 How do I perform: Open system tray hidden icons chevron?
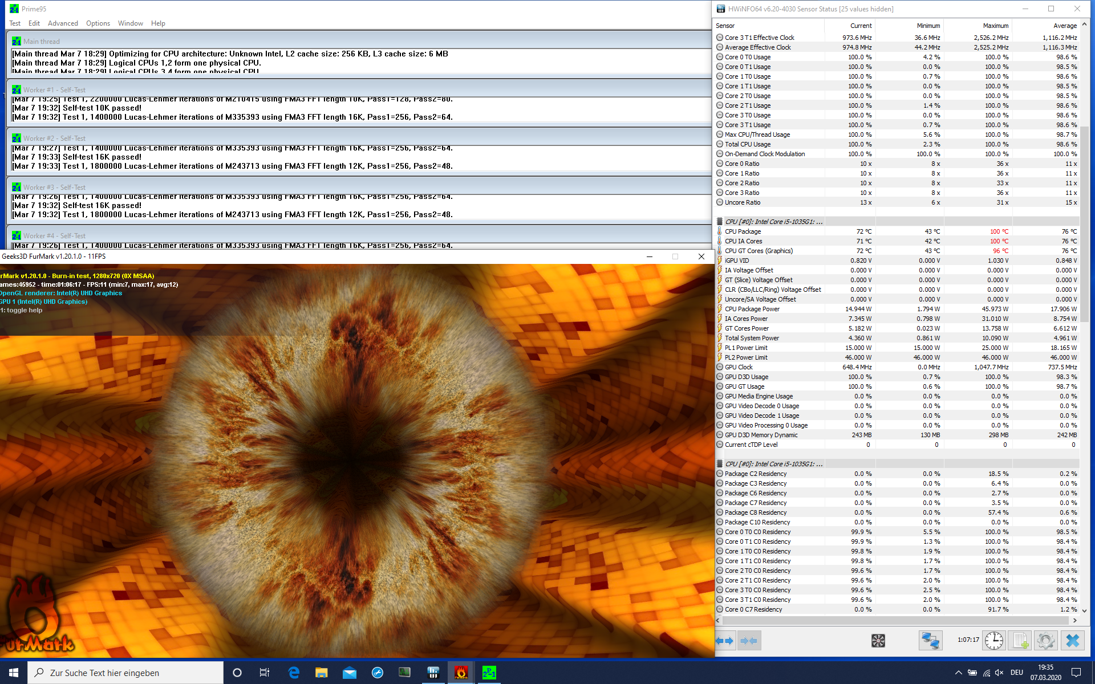(x=958, y=673)
